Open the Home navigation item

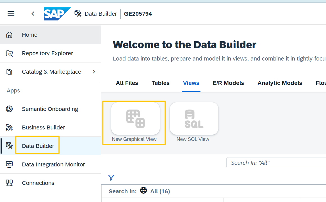[50, 35]
